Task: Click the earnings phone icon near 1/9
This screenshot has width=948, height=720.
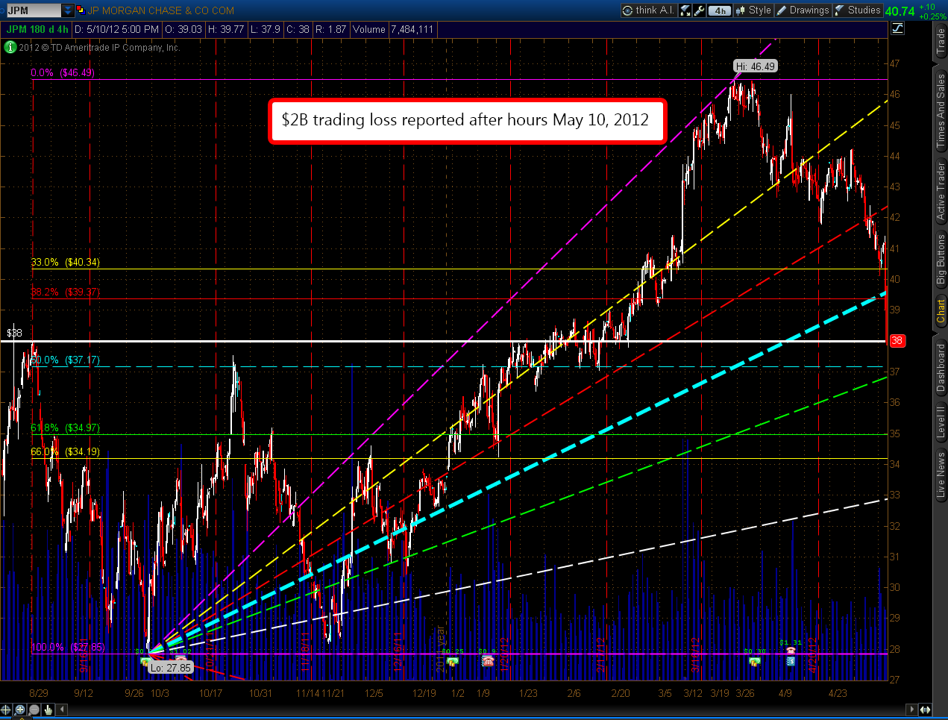Action: tap(488, 661)
